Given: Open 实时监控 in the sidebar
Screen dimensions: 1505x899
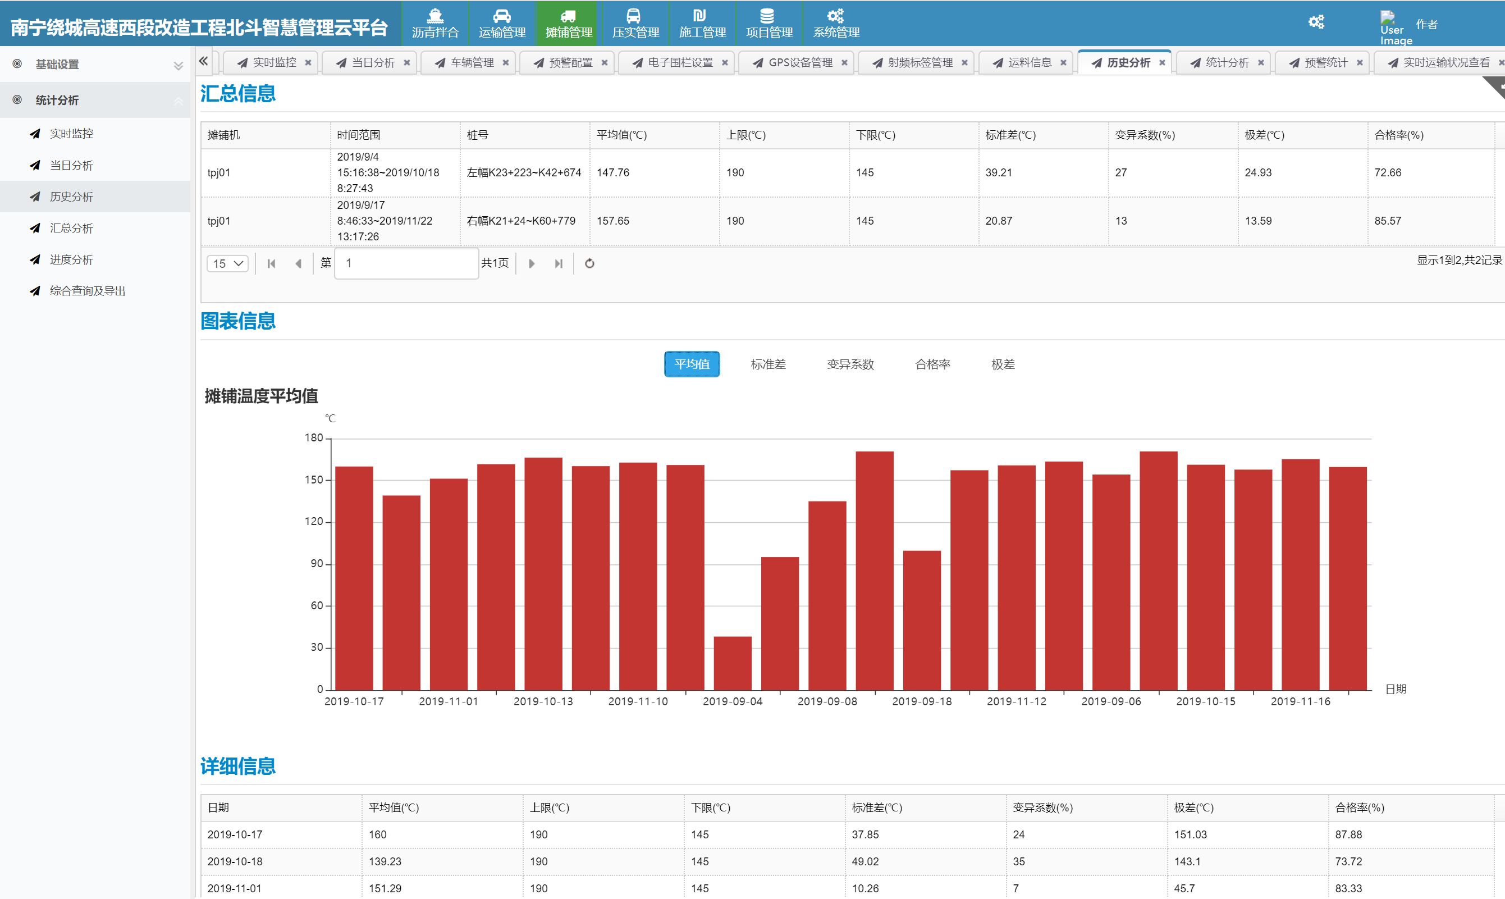Looking at the screenshot, I should point(71,133).
